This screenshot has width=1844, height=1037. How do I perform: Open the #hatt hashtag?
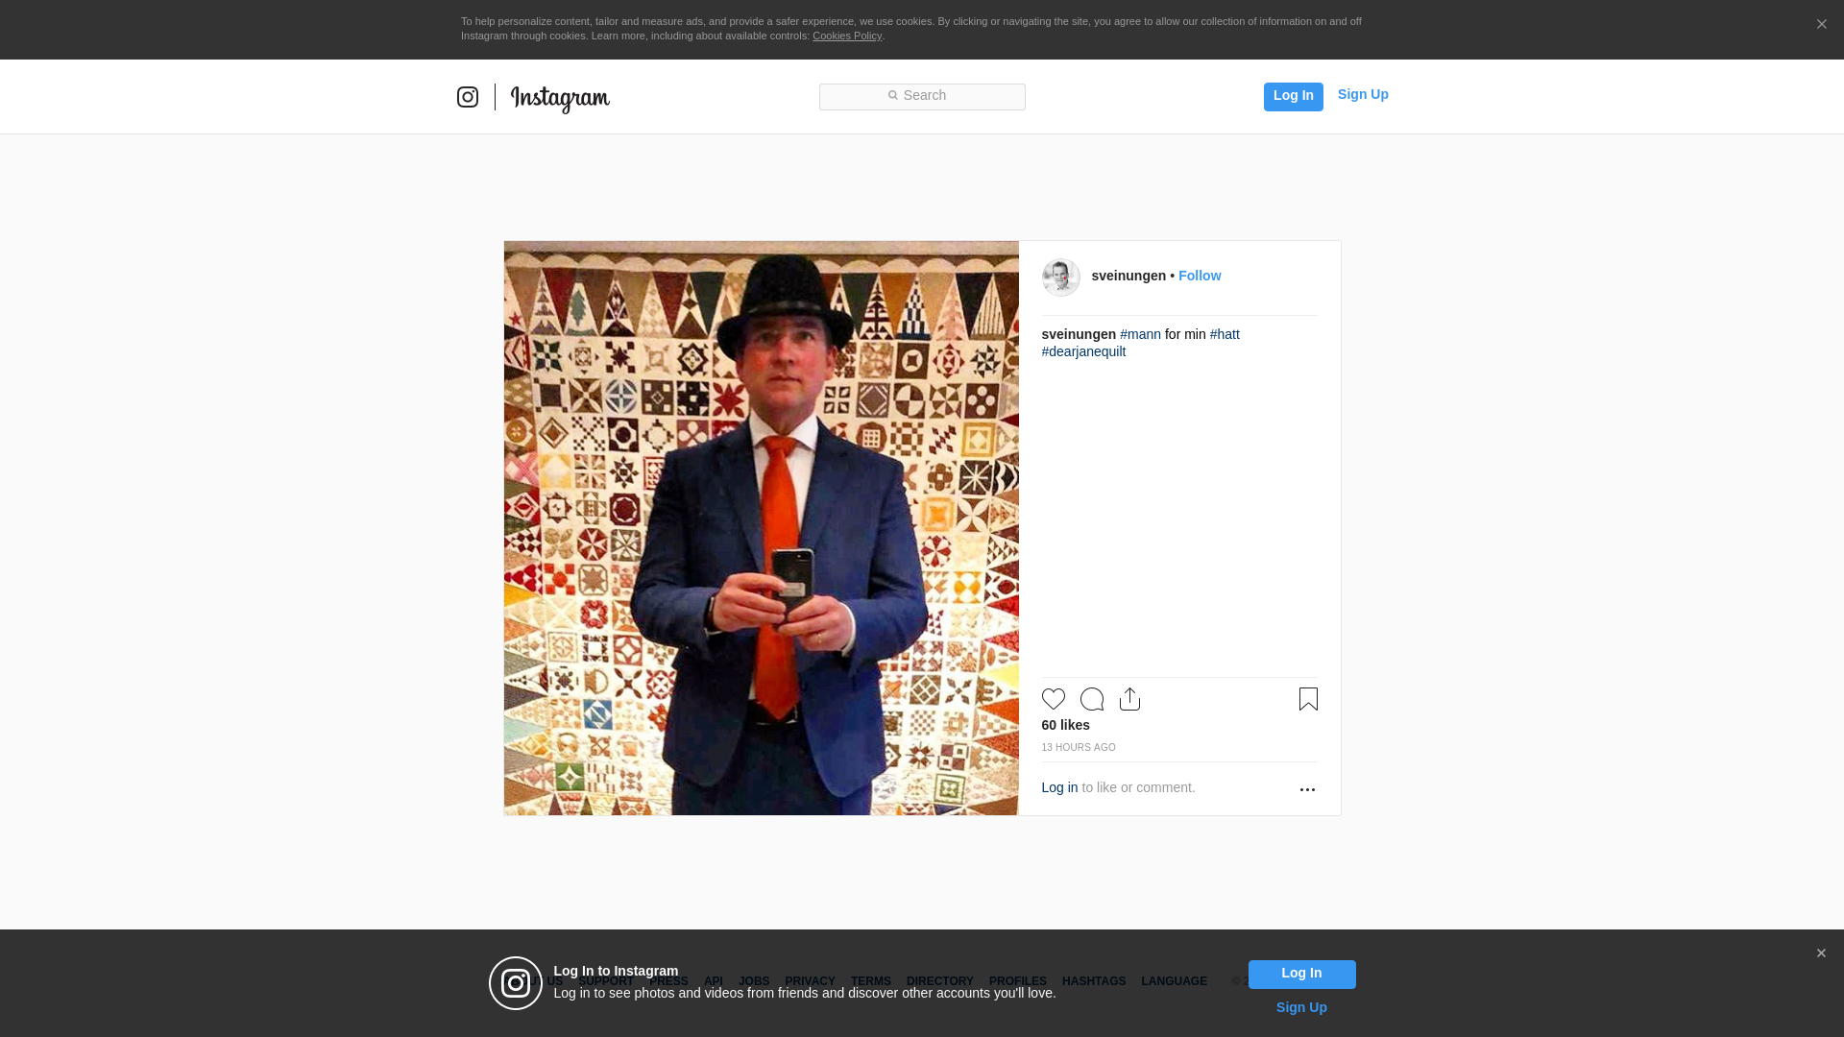[x=1225, y=334]
